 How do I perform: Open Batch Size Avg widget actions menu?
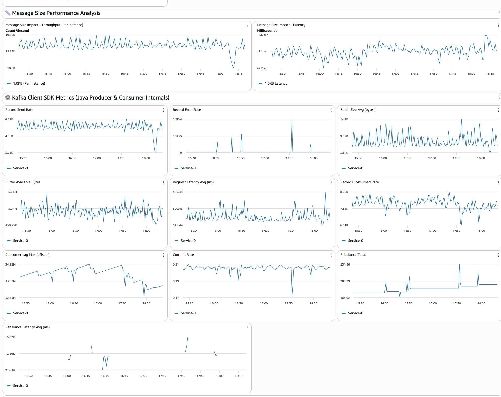coord(498,110)
